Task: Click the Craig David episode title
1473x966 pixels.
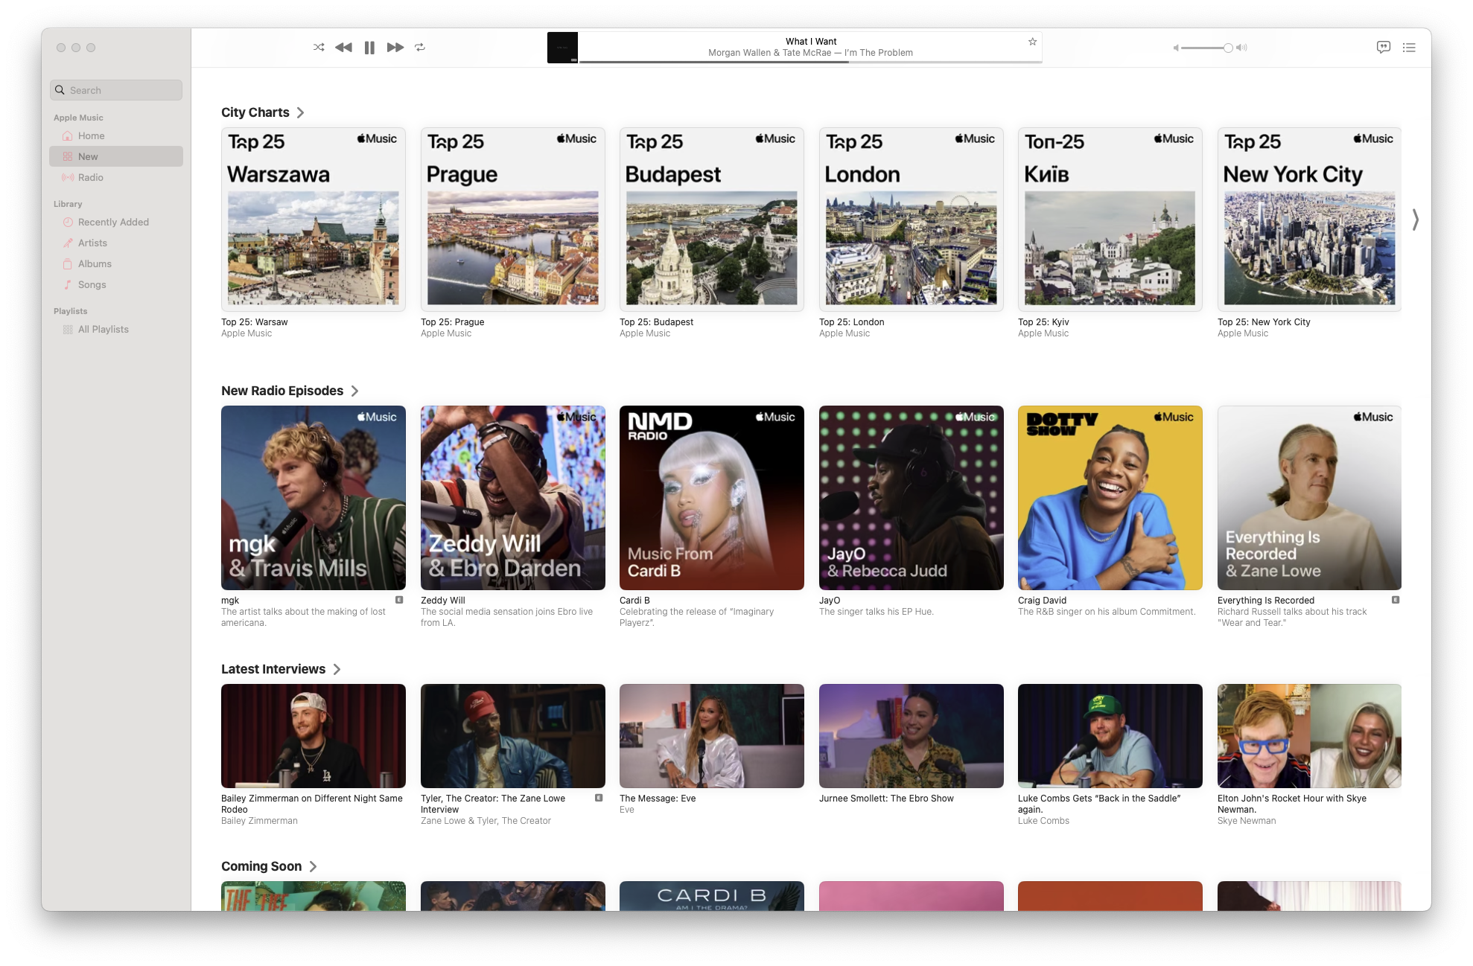Action: click(x=1042, y=601)
